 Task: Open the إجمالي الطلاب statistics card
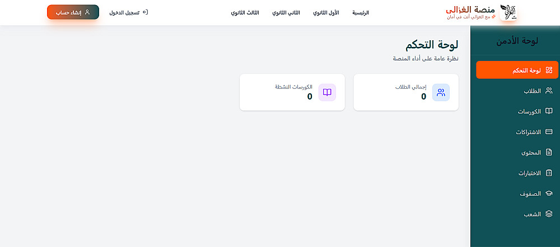coord(406,92)
